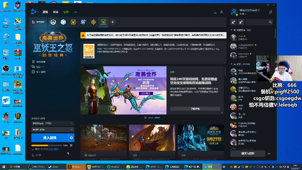Switch to first carousel slide indicator

coord(151,117)
